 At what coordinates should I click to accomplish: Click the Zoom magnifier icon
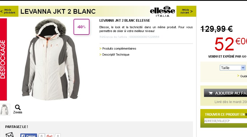tap(18, 107)
